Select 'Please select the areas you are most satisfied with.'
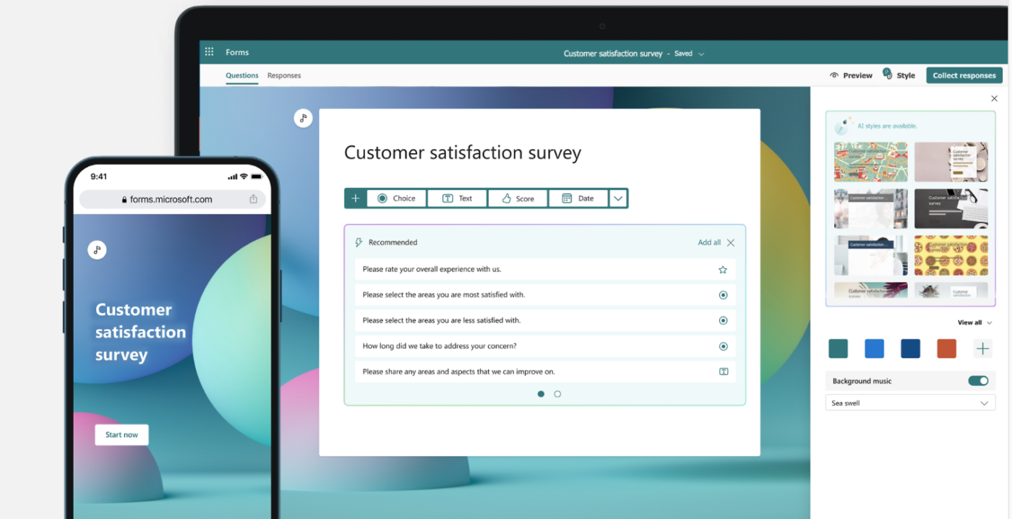 (545, 295)
